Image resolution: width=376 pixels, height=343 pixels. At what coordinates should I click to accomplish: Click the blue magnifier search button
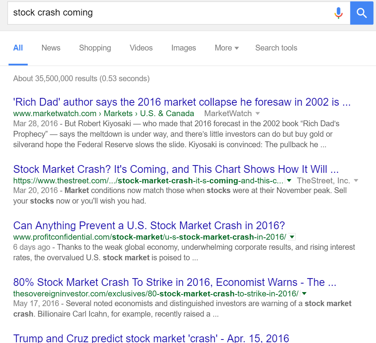click(x=362, y=13)
